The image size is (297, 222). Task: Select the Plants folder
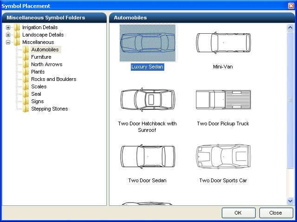pos(38,72)
